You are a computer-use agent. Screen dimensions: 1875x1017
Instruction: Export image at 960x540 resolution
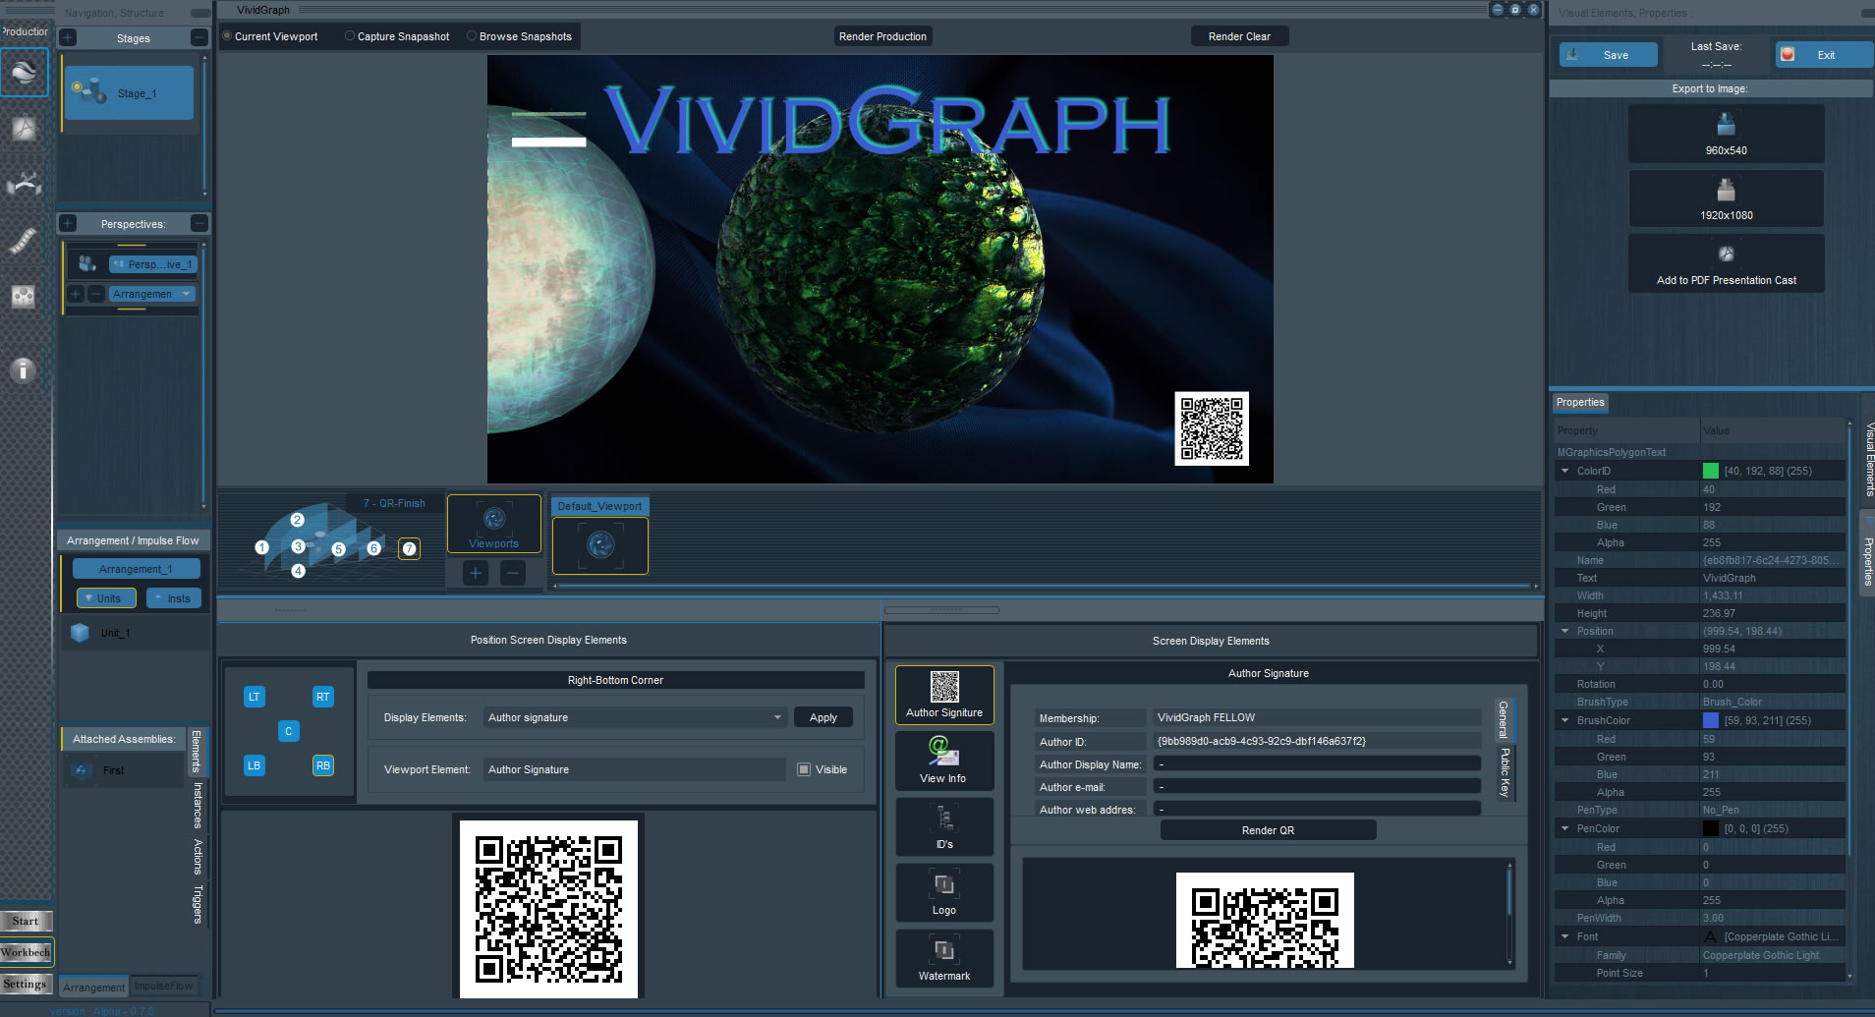coord(1726,133)
